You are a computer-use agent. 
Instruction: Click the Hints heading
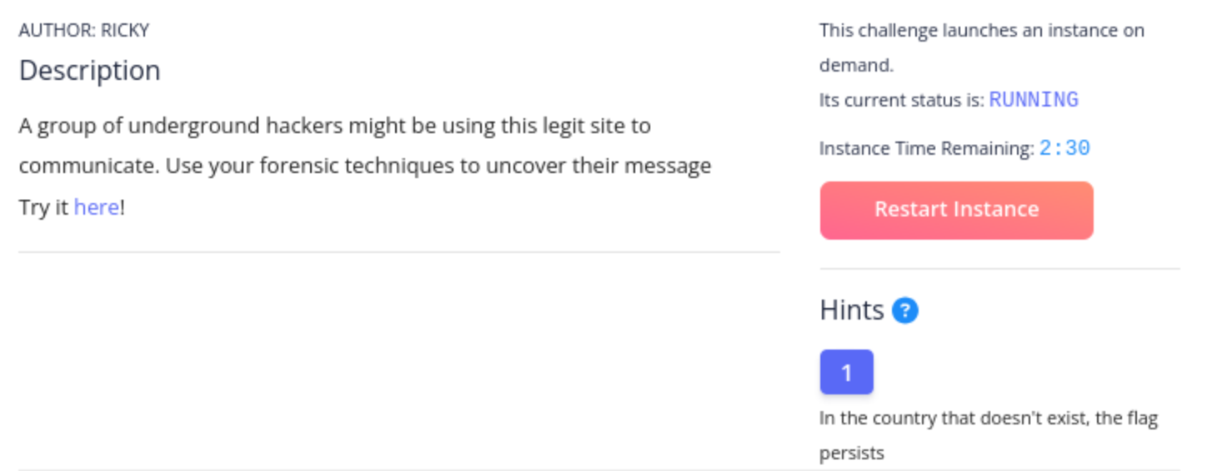(x=851, y=310)
